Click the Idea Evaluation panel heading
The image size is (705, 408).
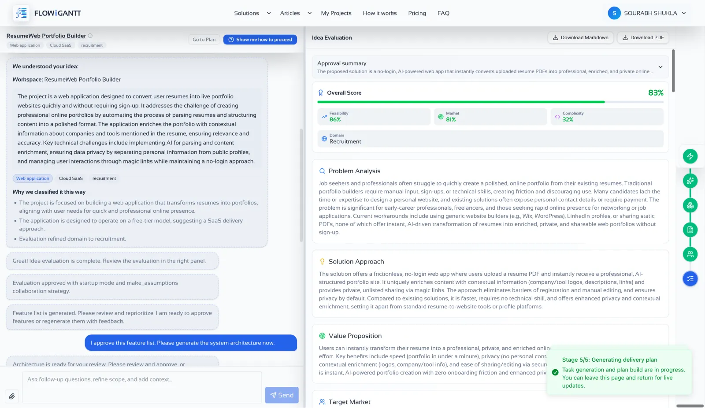pos(332,38)
